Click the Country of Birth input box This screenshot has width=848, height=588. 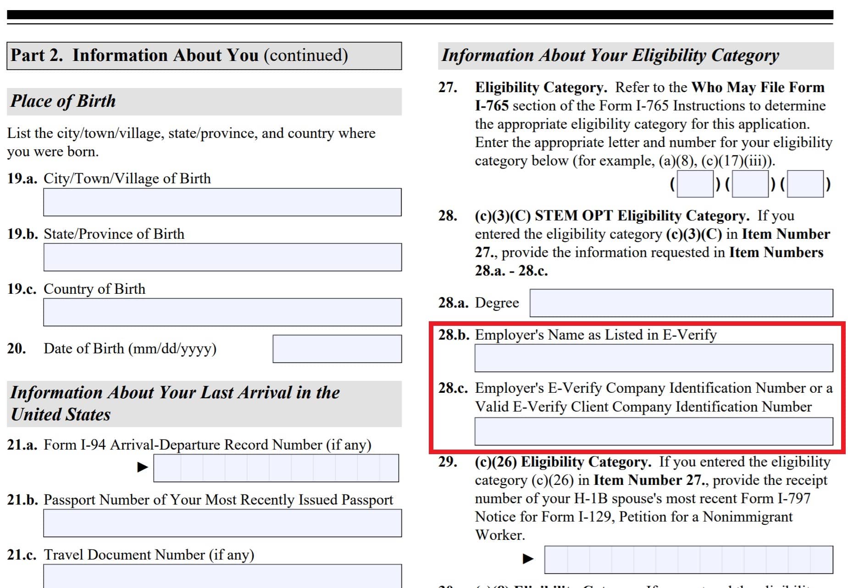222,312
